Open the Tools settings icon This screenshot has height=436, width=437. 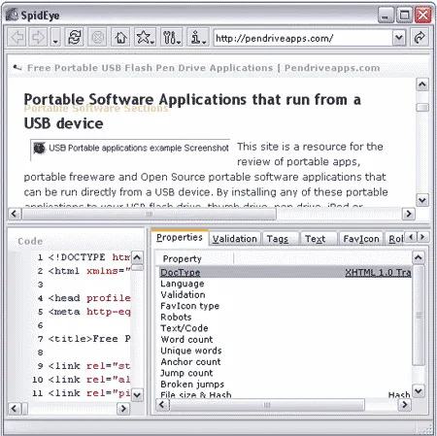171,38
